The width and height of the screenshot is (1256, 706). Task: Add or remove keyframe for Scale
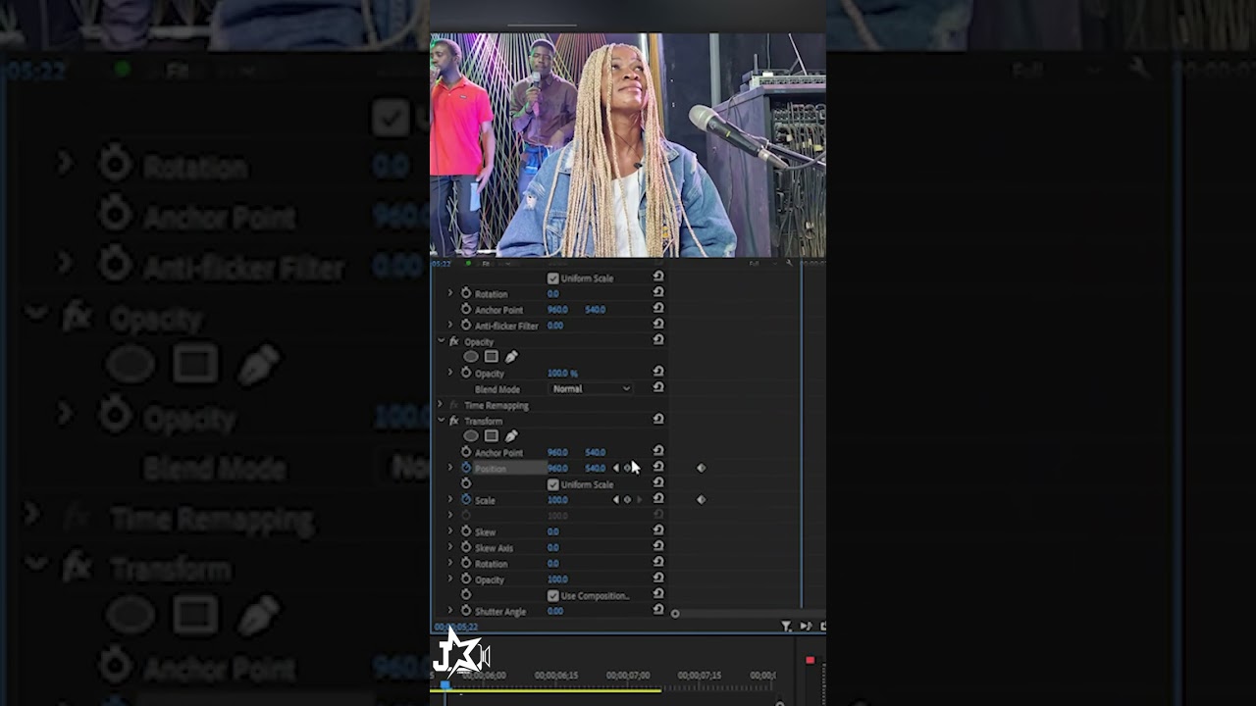[628, 500]
